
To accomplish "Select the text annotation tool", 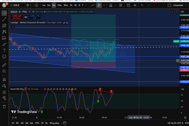I will click(4, 51).
